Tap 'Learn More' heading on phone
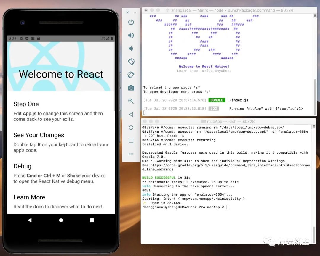 29,197
